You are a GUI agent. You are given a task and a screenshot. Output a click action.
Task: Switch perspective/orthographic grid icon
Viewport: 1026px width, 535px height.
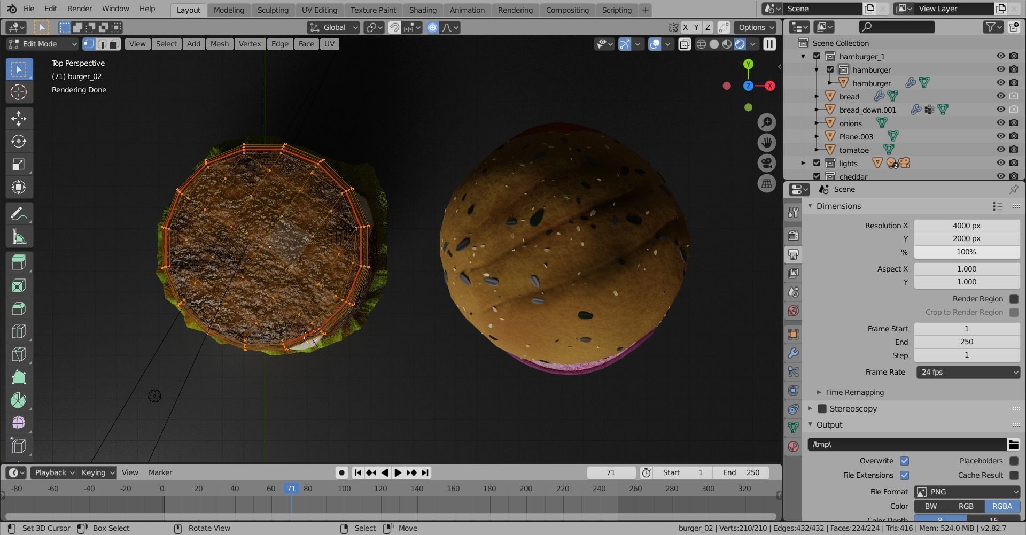click(x=767, y=183)
